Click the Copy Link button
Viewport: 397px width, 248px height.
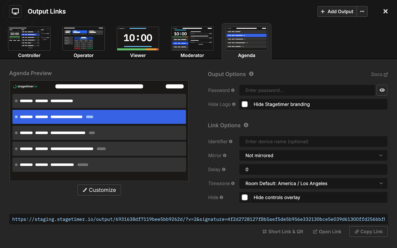tap(368, 231)
